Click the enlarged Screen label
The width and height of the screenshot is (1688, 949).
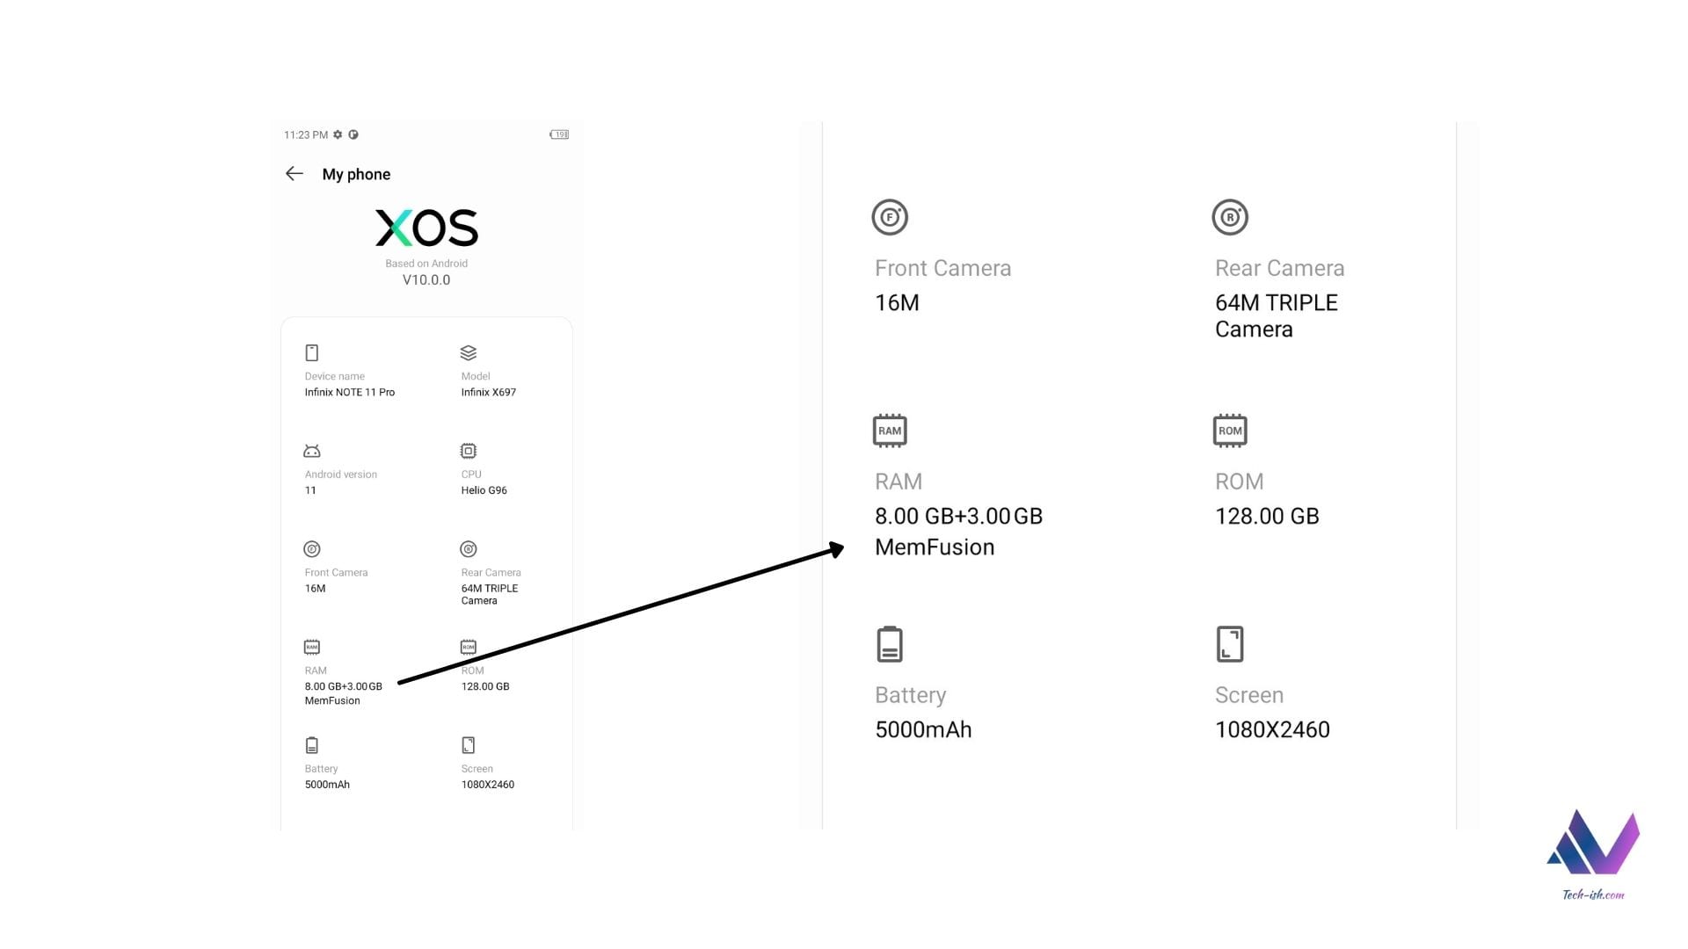(1249, 696)
